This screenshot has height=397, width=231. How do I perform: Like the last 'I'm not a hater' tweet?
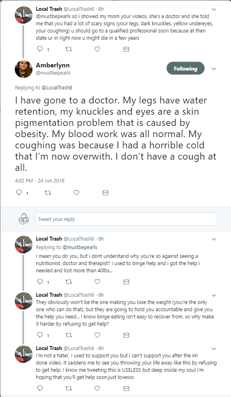tap(97, 388)
